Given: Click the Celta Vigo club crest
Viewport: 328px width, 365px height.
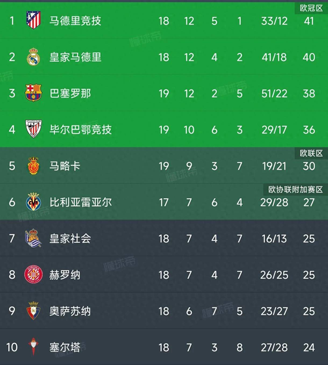Looking at the screenshot, I should (x=33, y=348).
